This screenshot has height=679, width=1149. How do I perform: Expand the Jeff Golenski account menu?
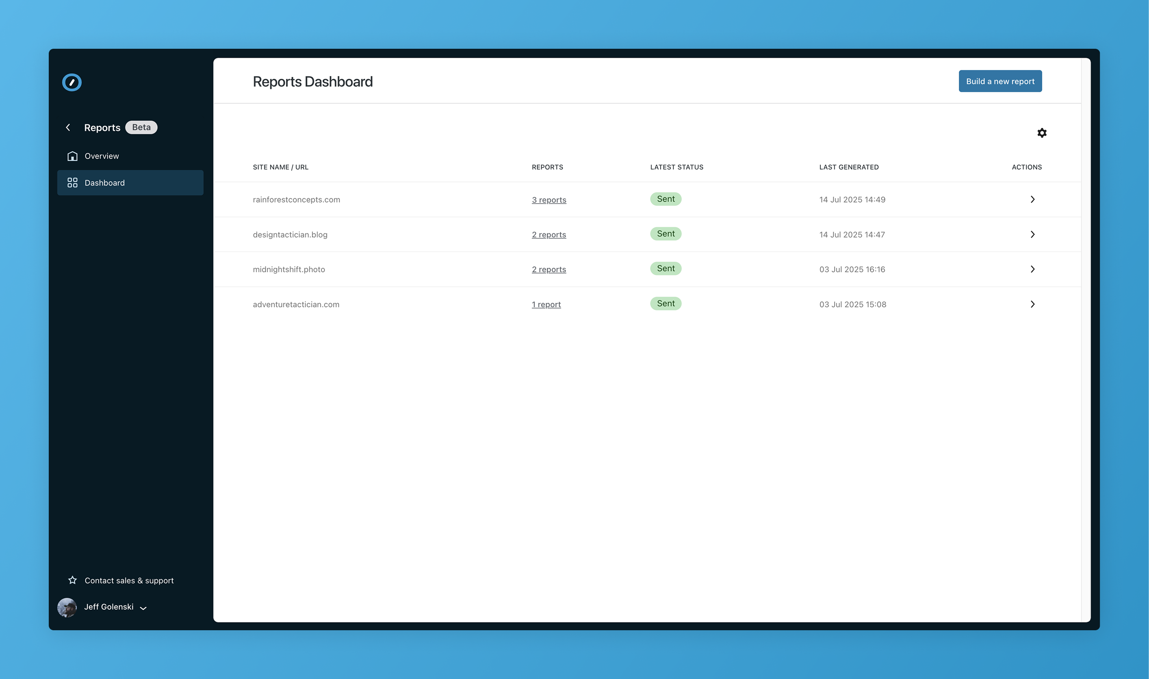(x=143, y=608)
